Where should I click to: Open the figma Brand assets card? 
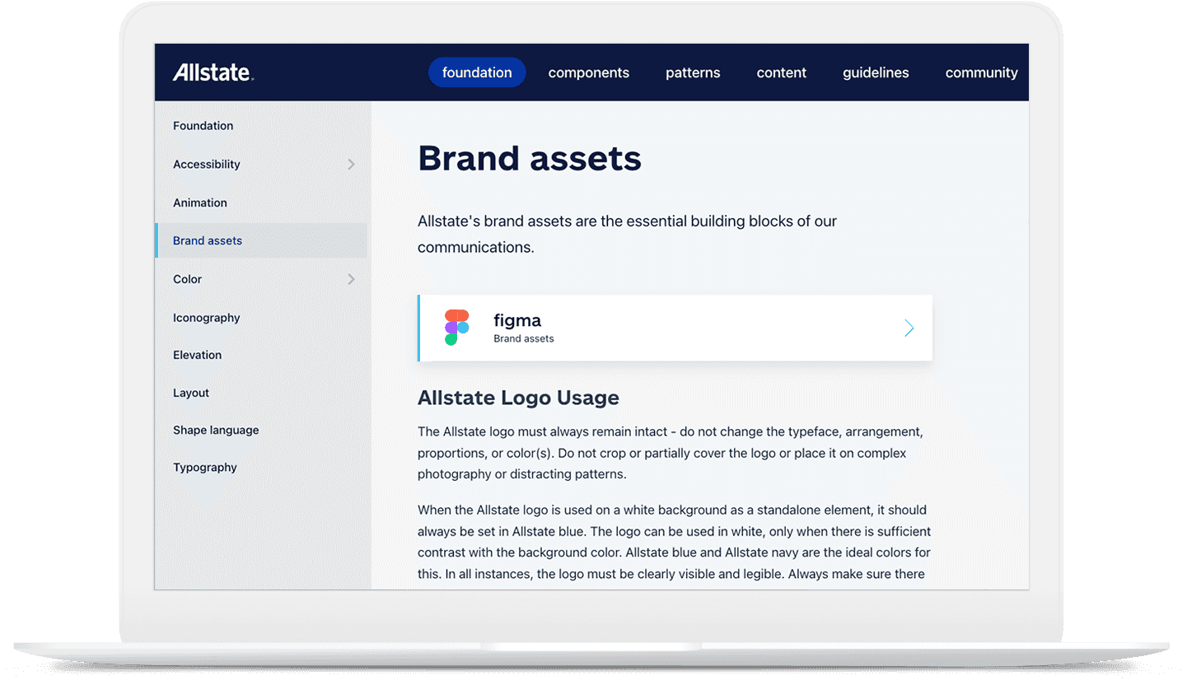pos(675,328)
